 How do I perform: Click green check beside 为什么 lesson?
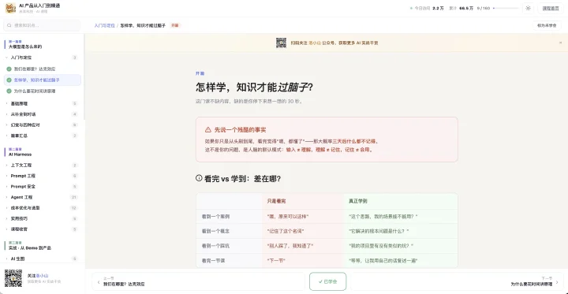click(x=9, y=91)
